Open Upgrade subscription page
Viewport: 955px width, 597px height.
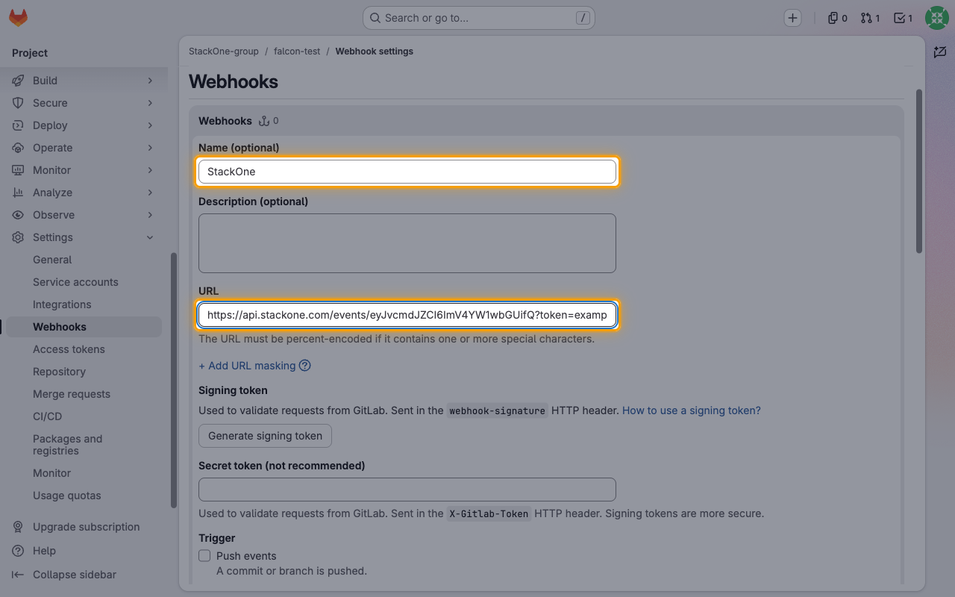pyautogui.click(x=76, y=527)
